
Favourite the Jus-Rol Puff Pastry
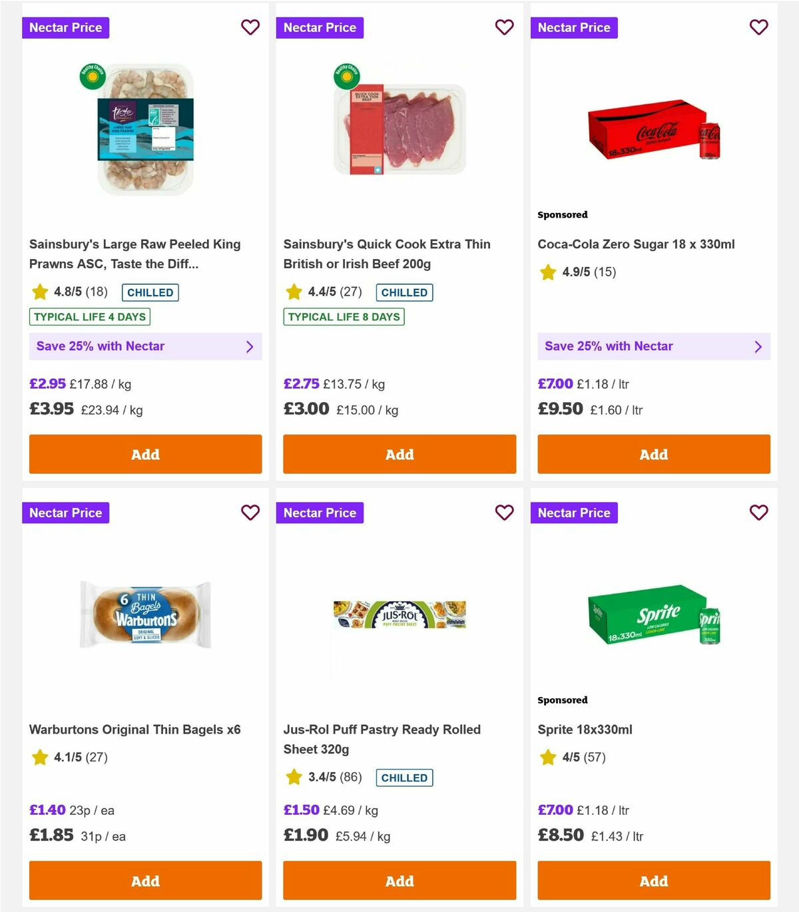505,513
